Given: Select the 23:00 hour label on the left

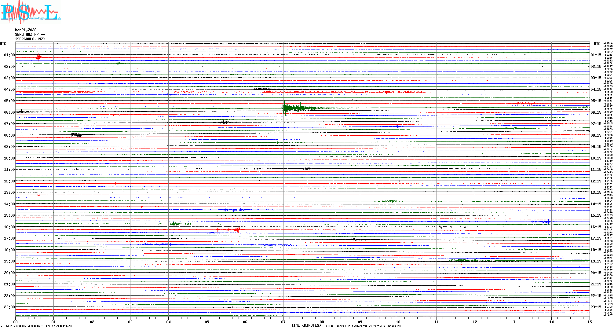Looking at the screenshot, I should [x=9, y=307].
